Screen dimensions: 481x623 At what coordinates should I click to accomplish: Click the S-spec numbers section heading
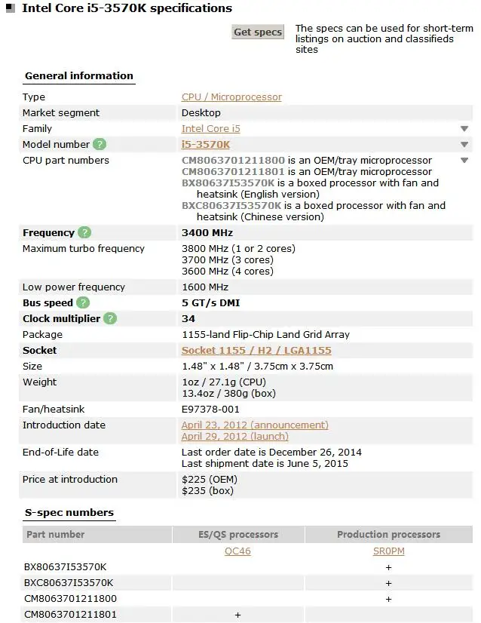69,513
